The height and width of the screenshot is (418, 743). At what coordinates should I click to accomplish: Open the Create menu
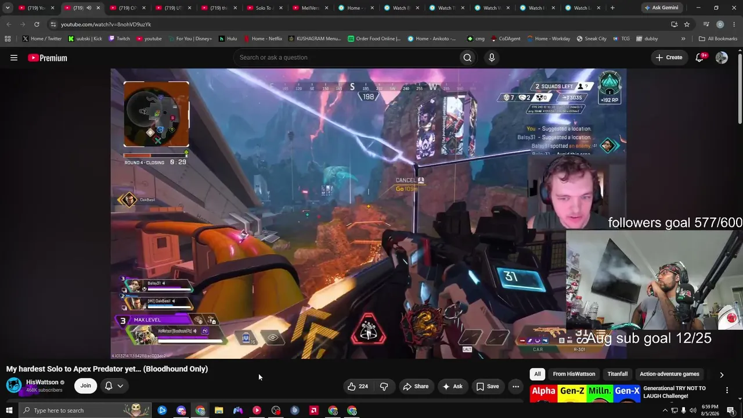[x=669, y=57]
